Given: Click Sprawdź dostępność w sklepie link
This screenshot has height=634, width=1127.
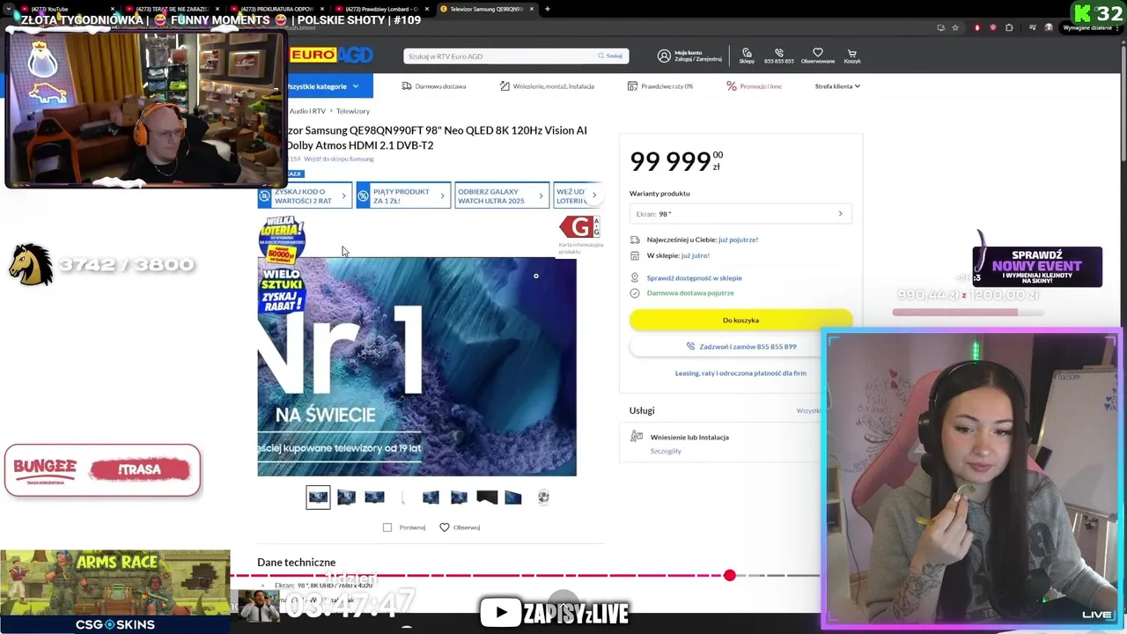Looking at the screenshot, I should (694, 278).
